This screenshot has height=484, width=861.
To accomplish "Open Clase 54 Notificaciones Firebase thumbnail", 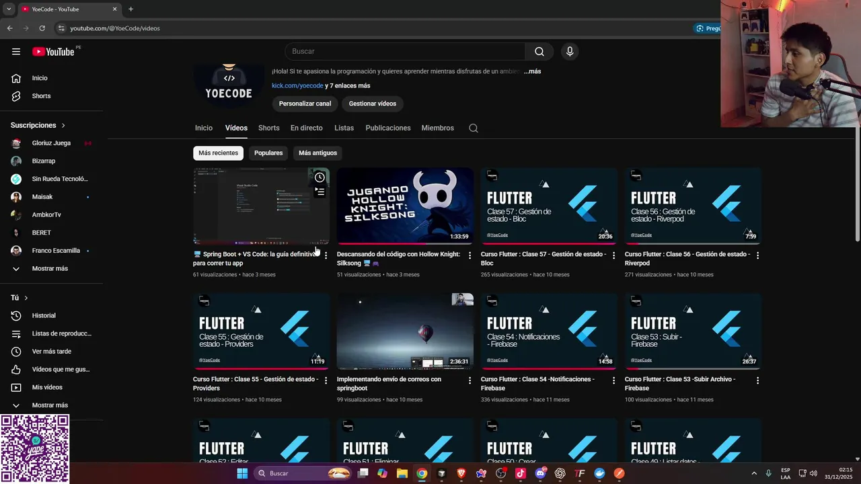I will point(549,331).
